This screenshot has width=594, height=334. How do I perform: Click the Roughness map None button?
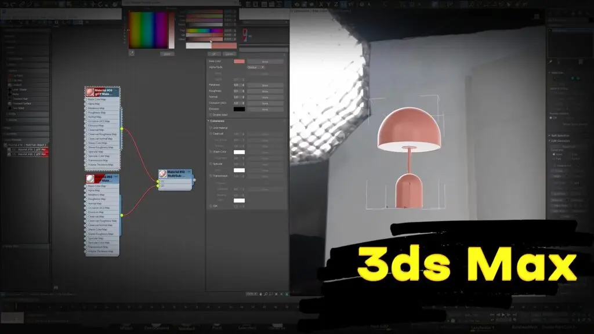(265, 91)
